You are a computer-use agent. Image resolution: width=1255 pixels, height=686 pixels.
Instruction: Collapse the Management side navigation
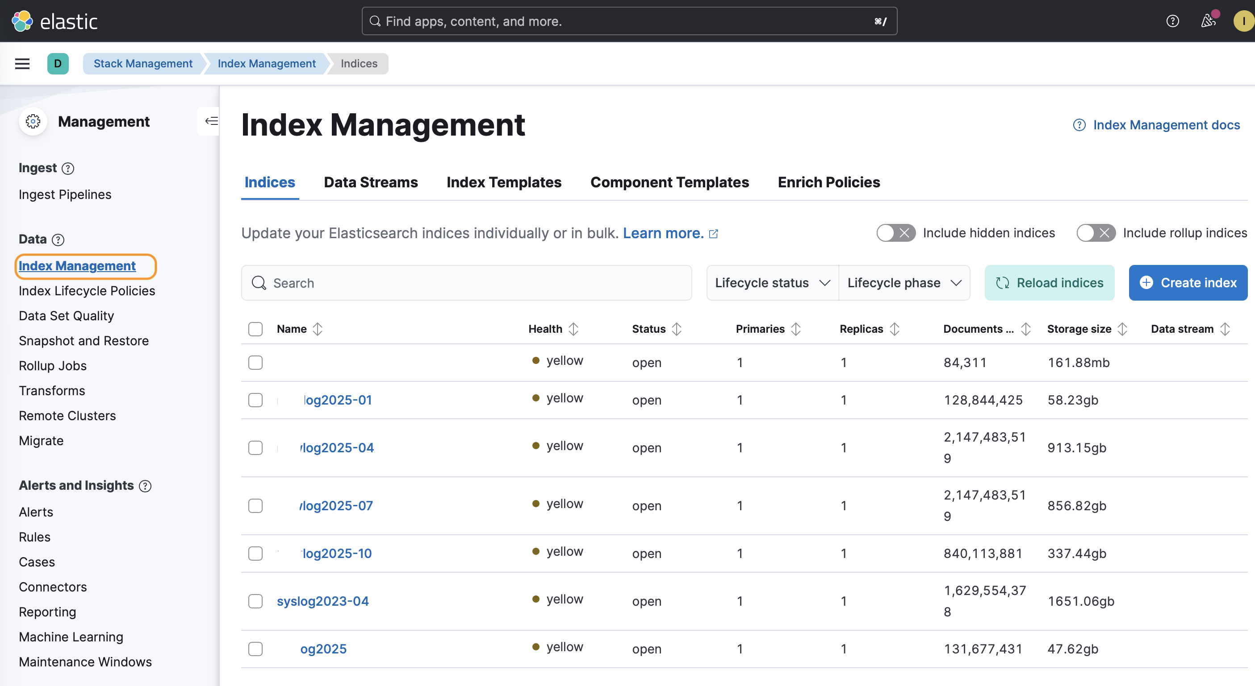point(211,121)
